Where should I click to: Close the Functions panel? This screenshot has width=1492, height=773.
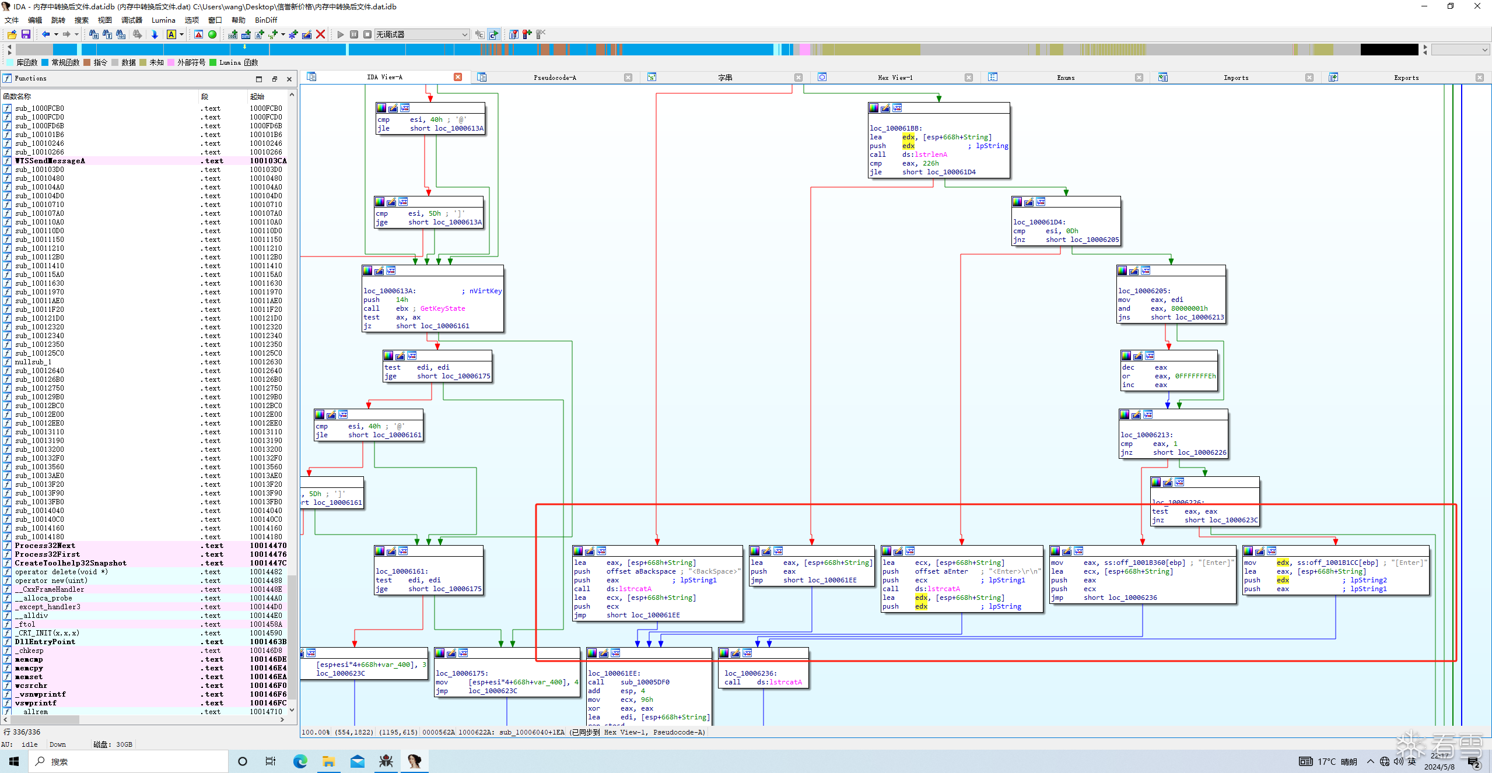(x=289, y=79)
